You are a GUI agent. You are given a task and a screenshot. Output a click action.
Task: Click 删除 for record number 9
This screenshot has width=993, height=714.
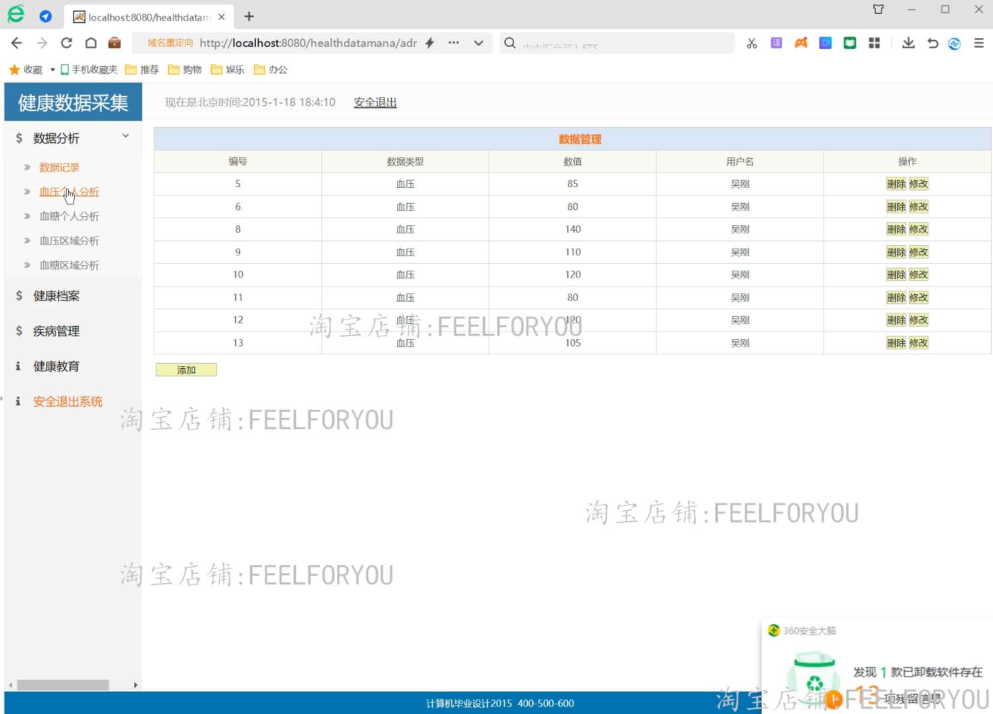[x=896, y=252]
